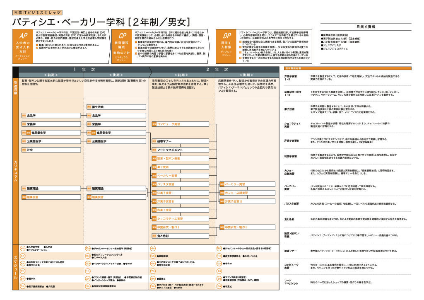Click the 校内デコレーションコンテスト schedule entry
Image resolution: width=424 pixels, height=300 pixels.
click(x=107, y=254)
